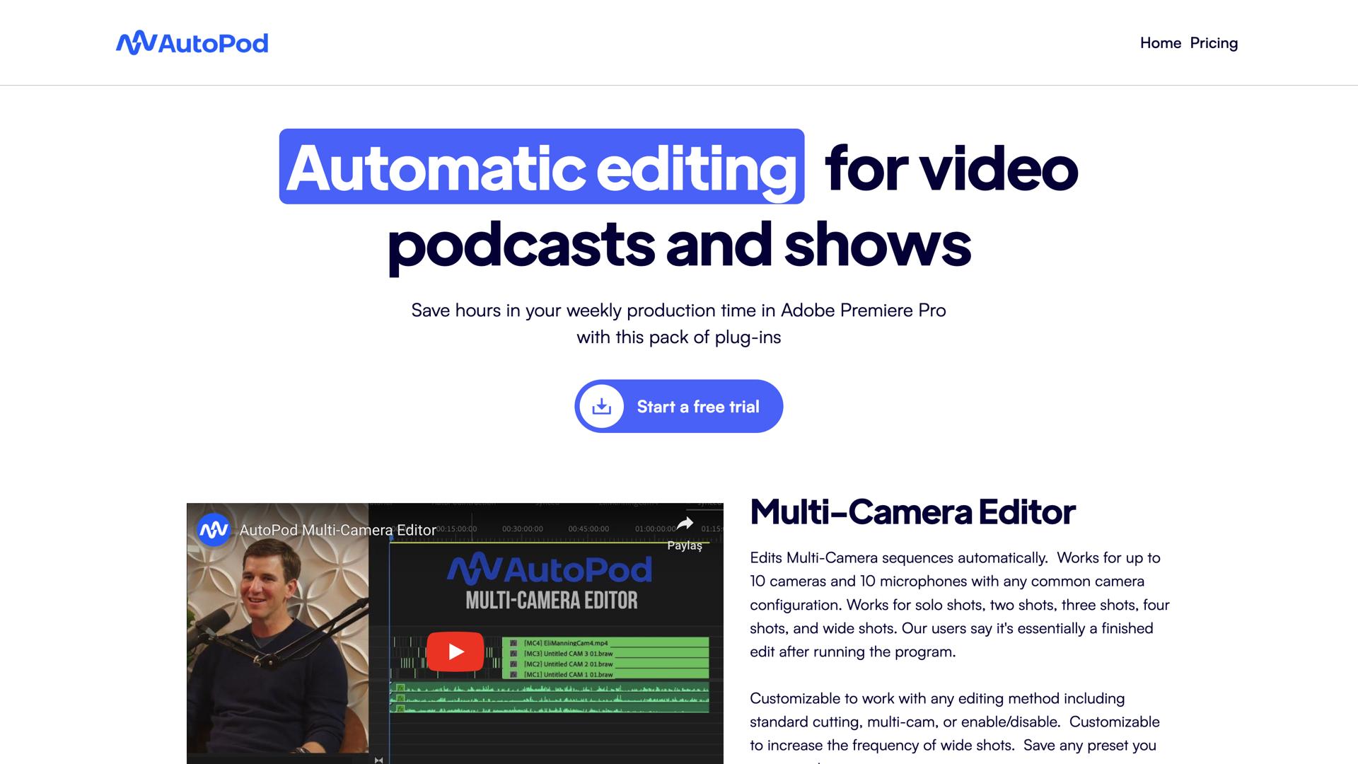Click the share arrow icon on the video
Screen dimensions: 1358x764
685,524
